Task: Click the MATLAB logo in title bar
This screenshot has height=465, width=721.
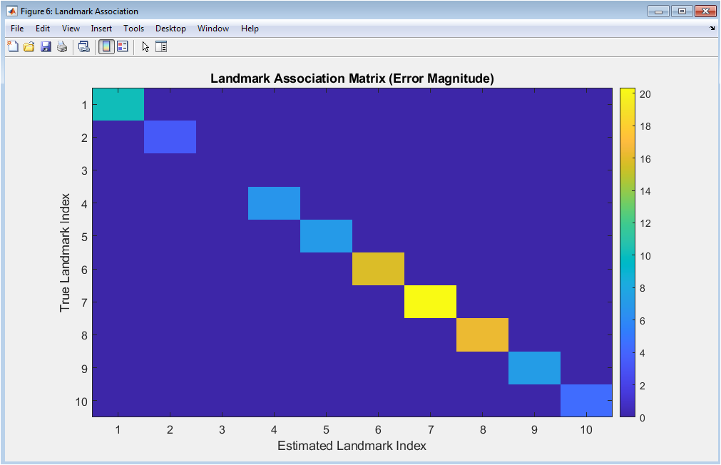Action: [x=11, y=11]
